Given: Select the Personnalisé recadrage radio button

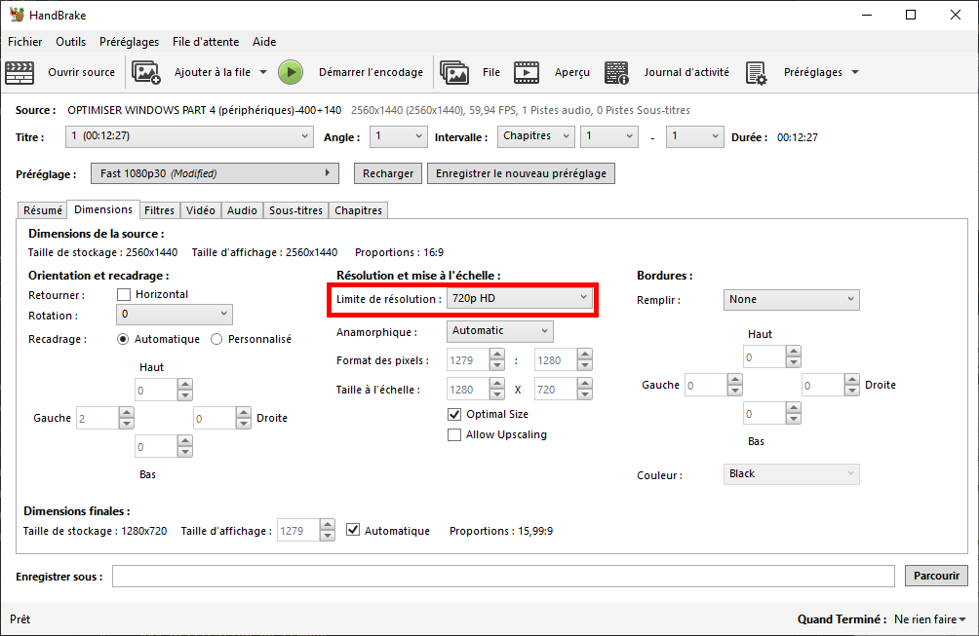Looking at the screenshot, I should coord(216,339).
